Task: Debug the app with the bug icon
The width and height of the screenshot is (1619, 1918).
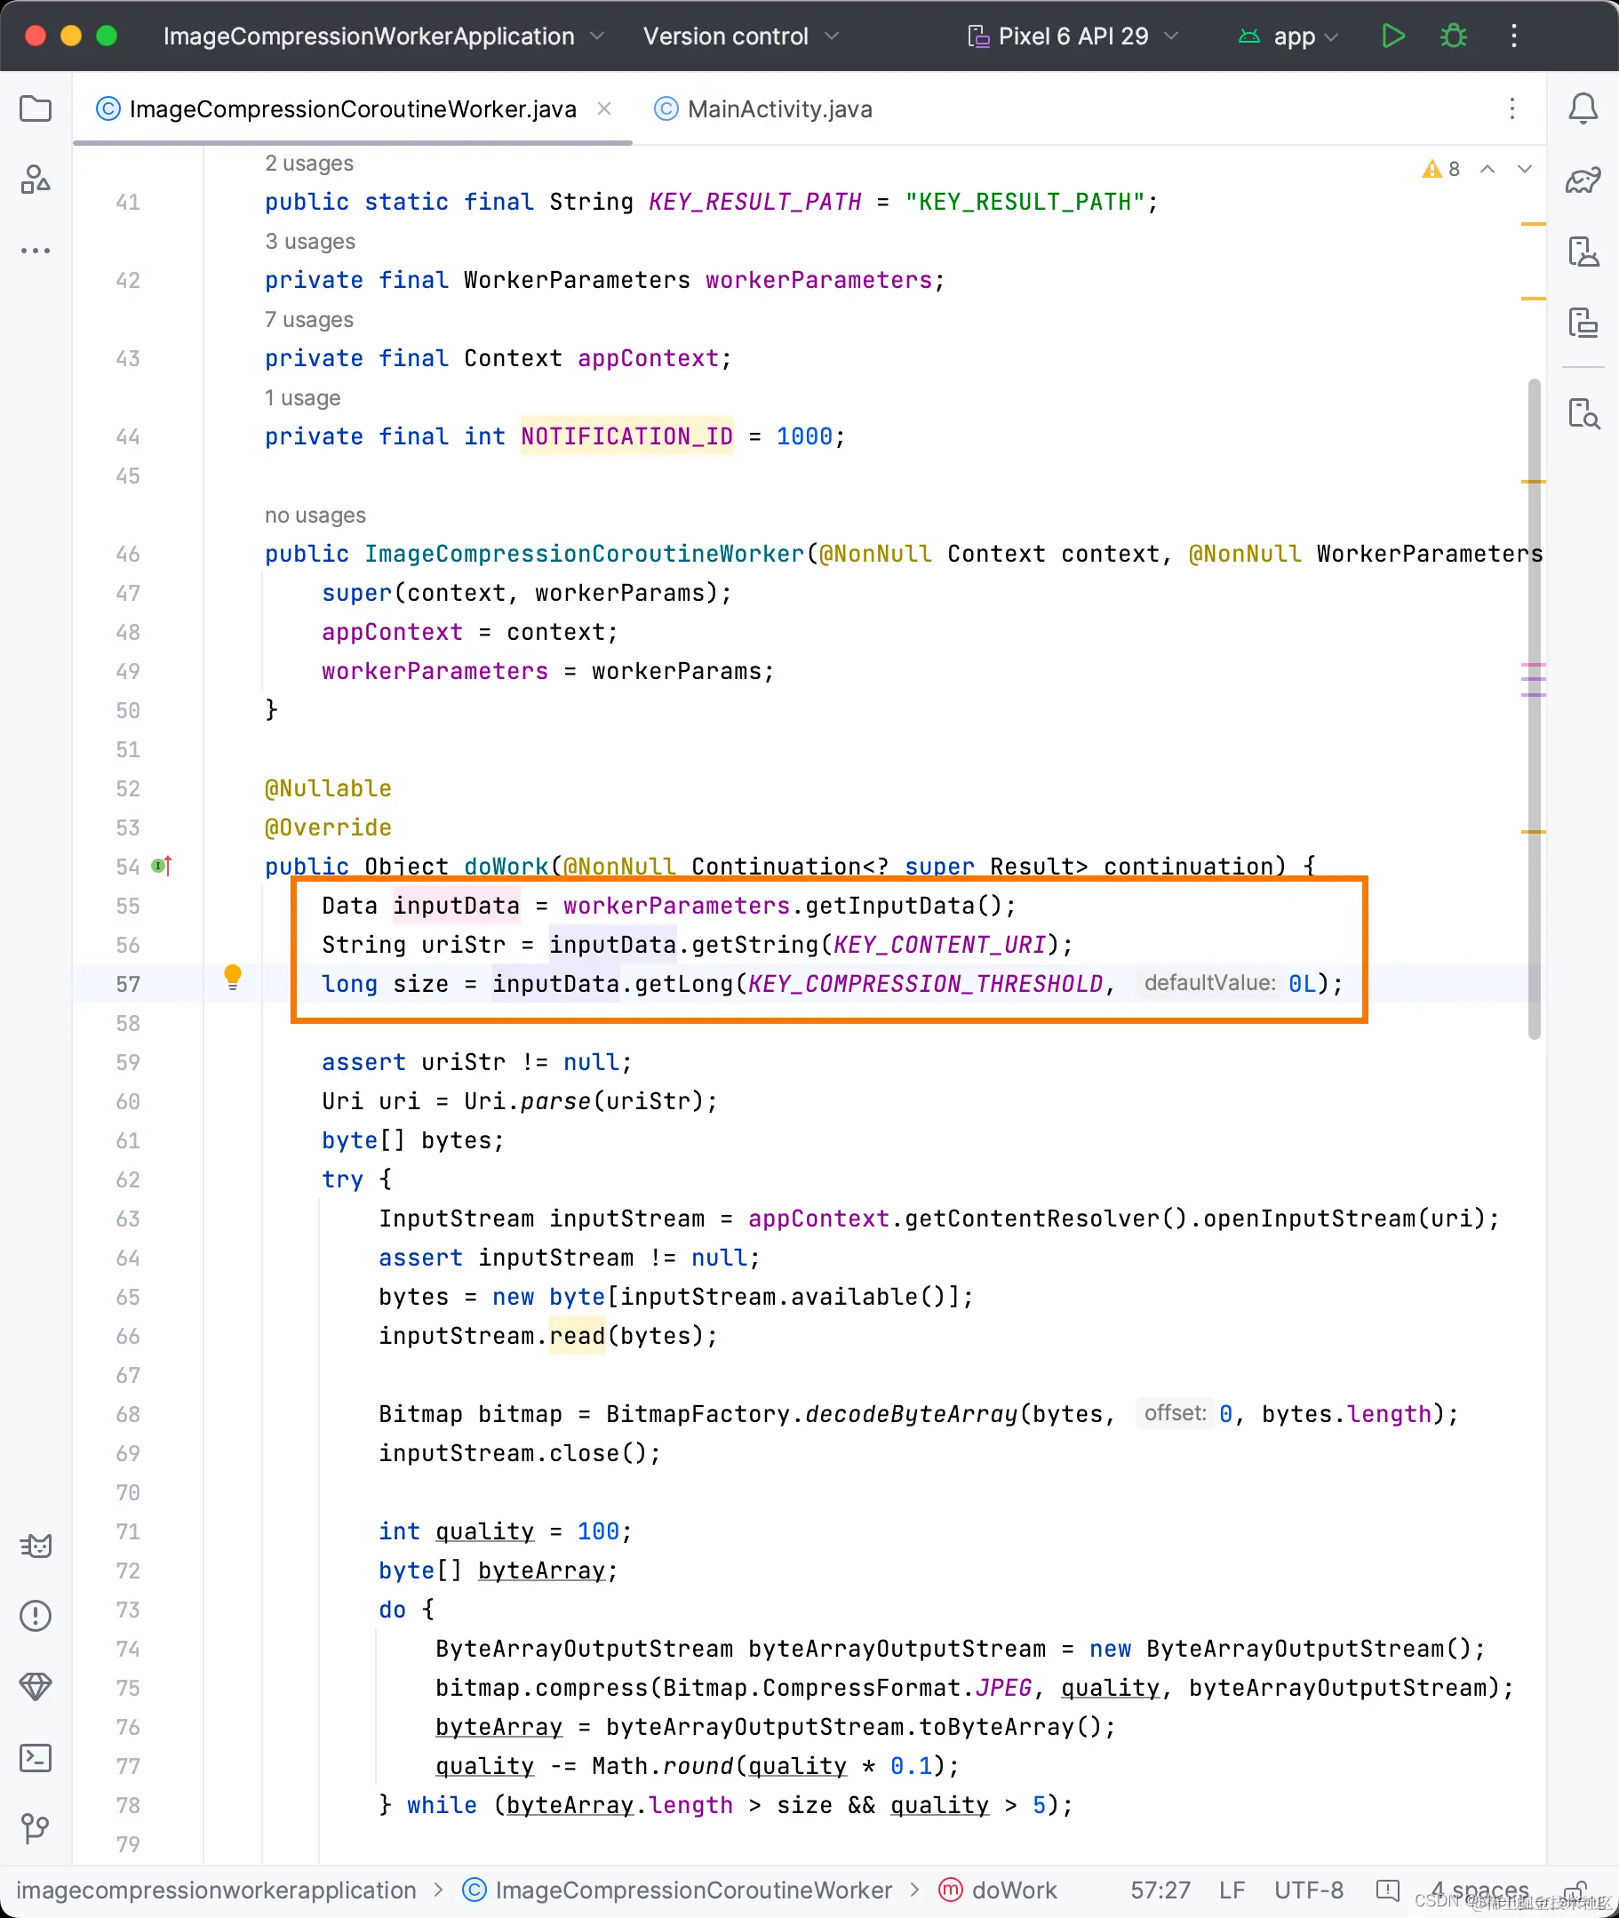Action: click(1454, 36)
